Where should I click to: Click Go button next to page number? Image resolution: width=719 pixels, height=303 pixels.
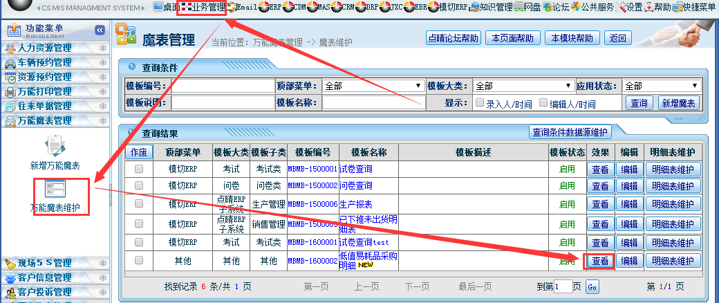coord(592,286)
